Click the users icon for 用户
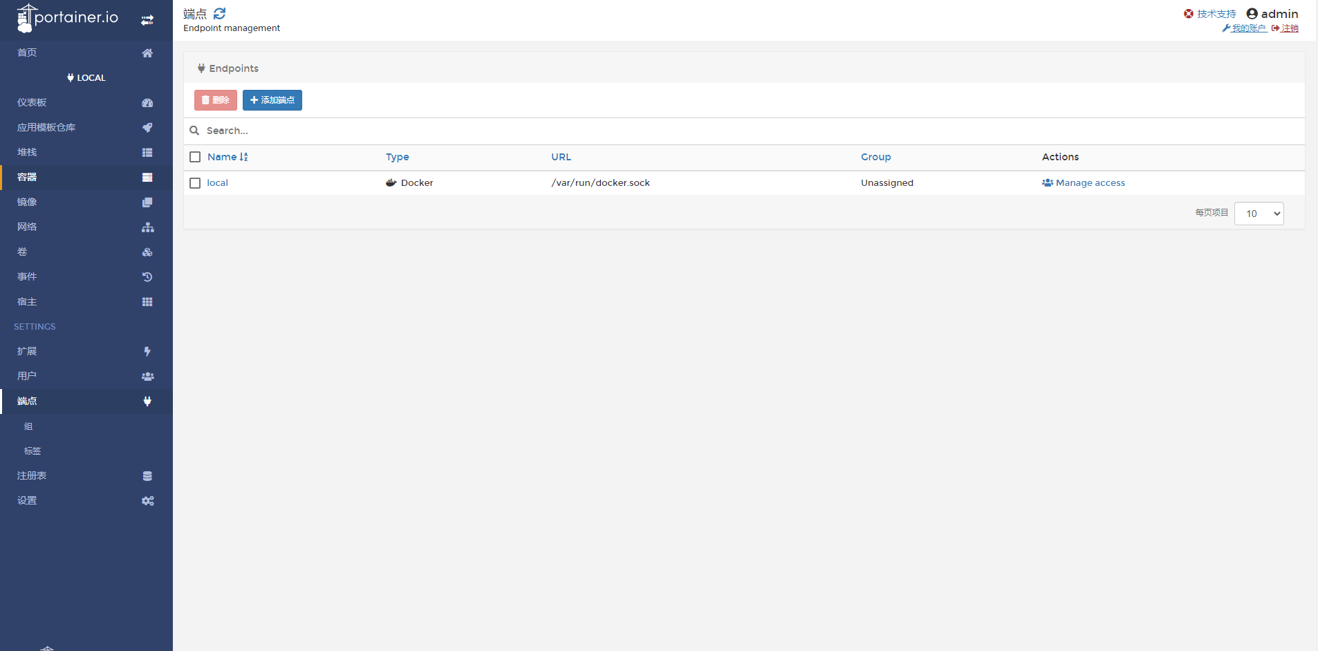 tap(147, 377)
